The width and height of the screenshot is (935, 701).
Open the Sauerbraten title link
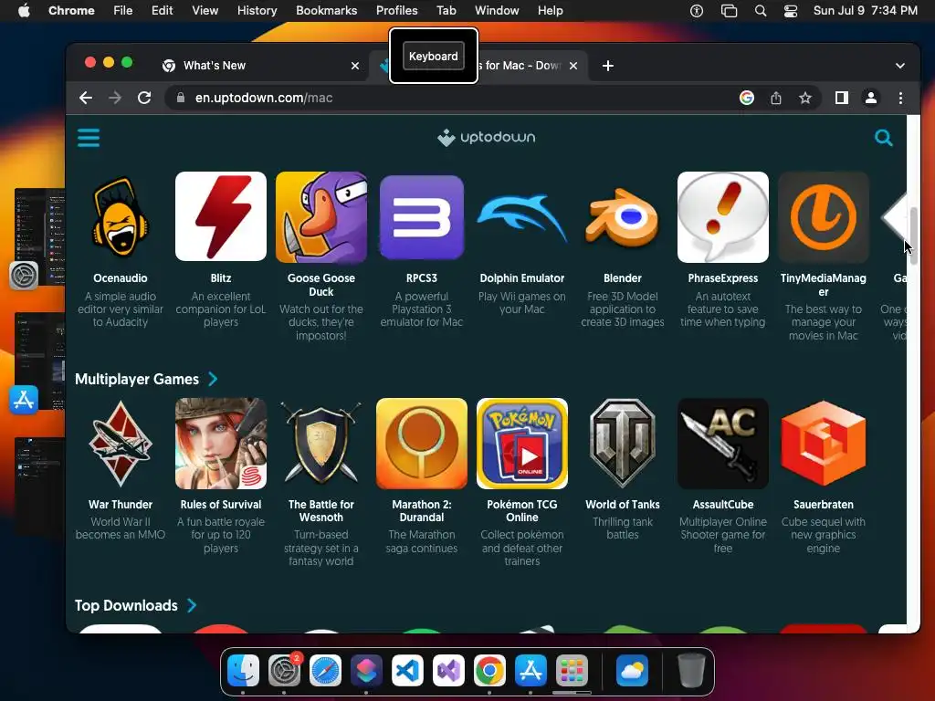click(824, 504)
